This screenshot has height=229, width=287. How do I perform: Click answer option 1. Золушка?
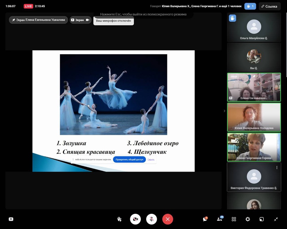click(71, 143)
